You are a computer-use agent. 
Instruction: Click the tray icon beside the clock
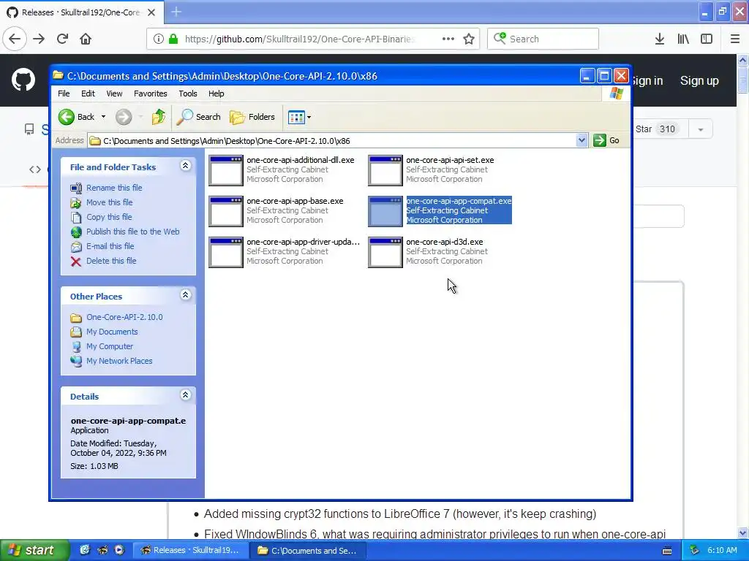[694, 551]
